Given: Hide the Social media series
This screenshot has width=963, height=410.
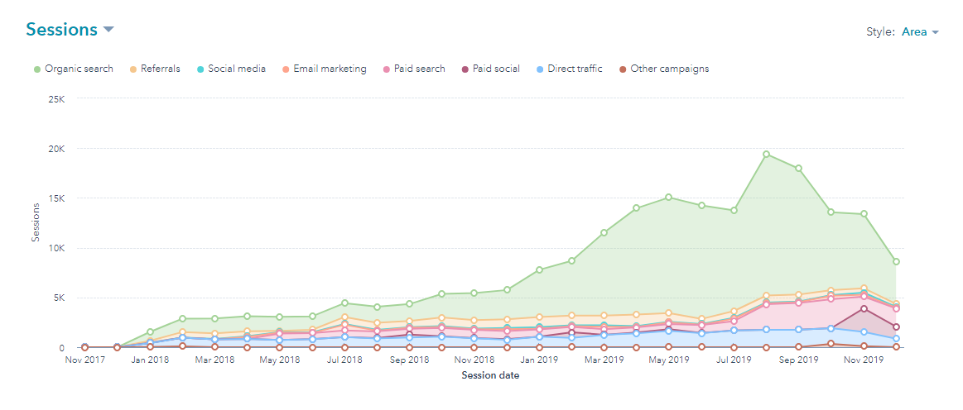Looking at the screenshot, I should point(230,69).
